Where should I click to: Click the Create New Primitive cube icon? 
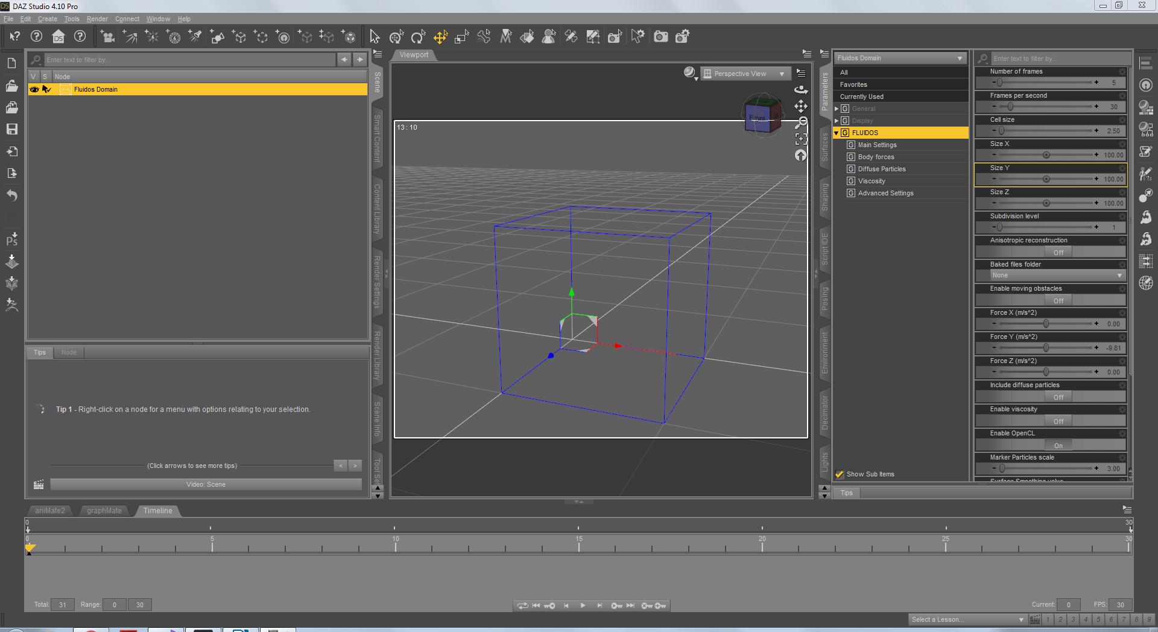[349, 37]
